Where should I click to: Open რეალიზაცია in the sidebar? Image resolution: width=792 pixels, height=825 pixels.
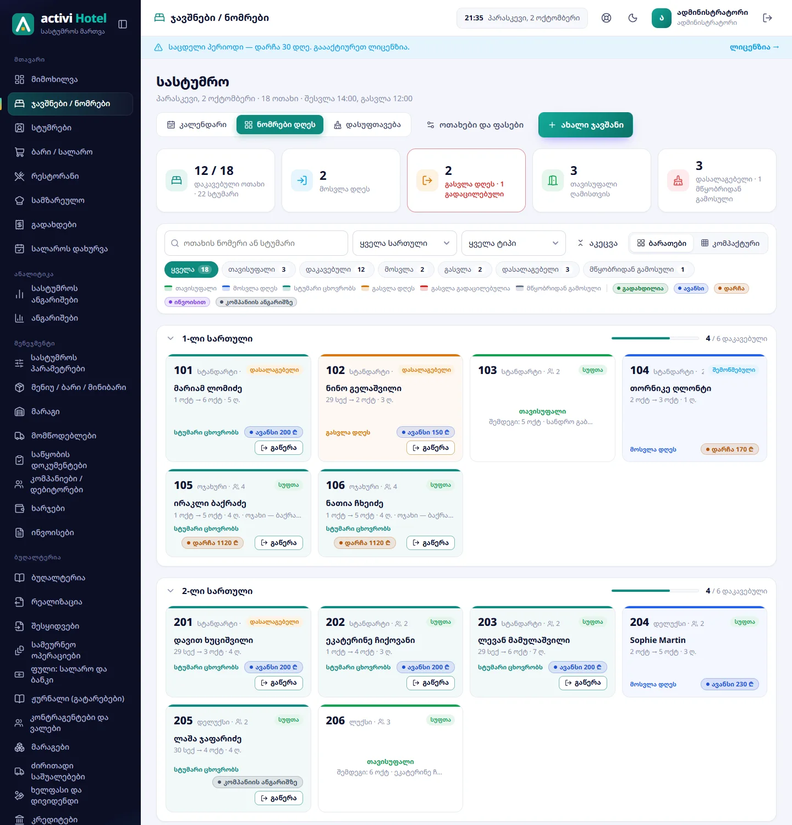click(x=70, y=602)
